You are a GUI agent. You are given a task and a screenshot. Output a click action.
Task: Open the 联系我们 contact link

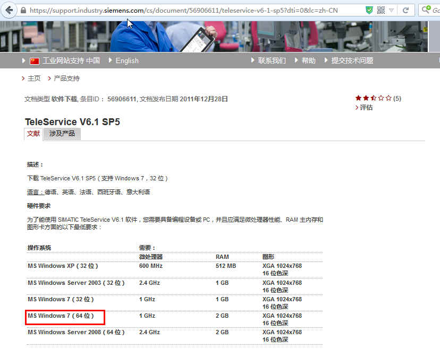pyautogui.click(x=272, y=60)
